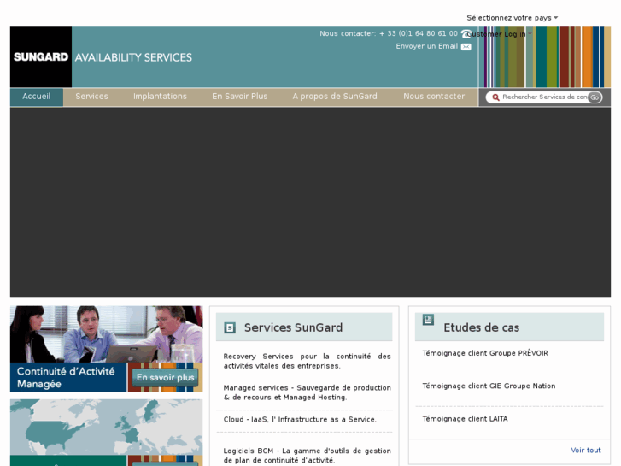Open the Nous contacter menu item
The width and height of the screenshot is (621, 466).
coord(434,97)
